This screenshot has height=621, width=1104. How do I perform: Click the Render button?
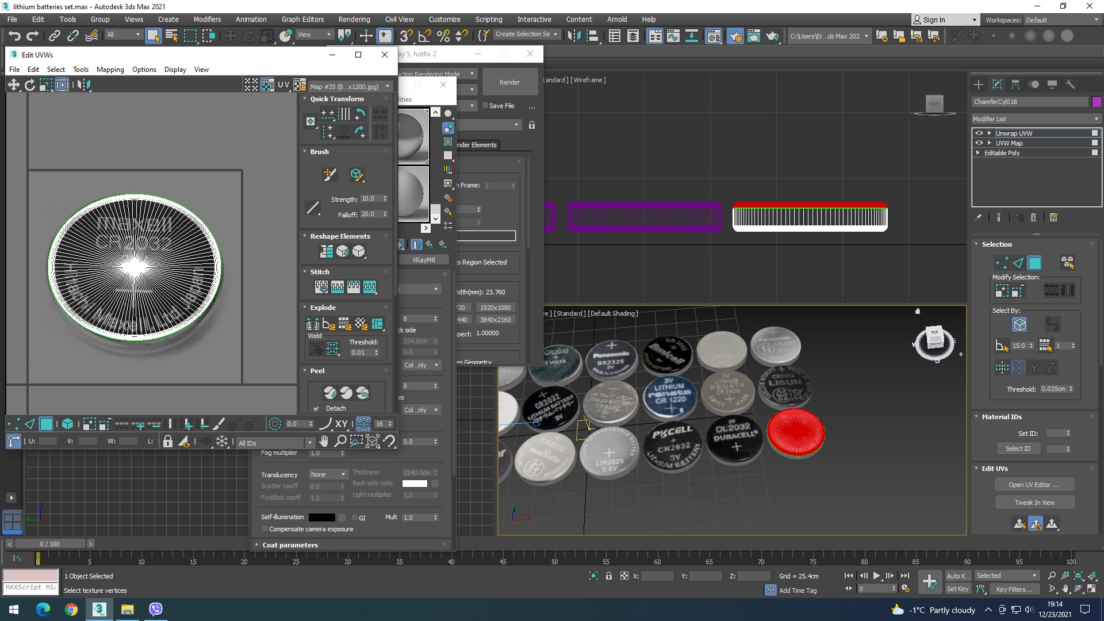click(509, 82)
